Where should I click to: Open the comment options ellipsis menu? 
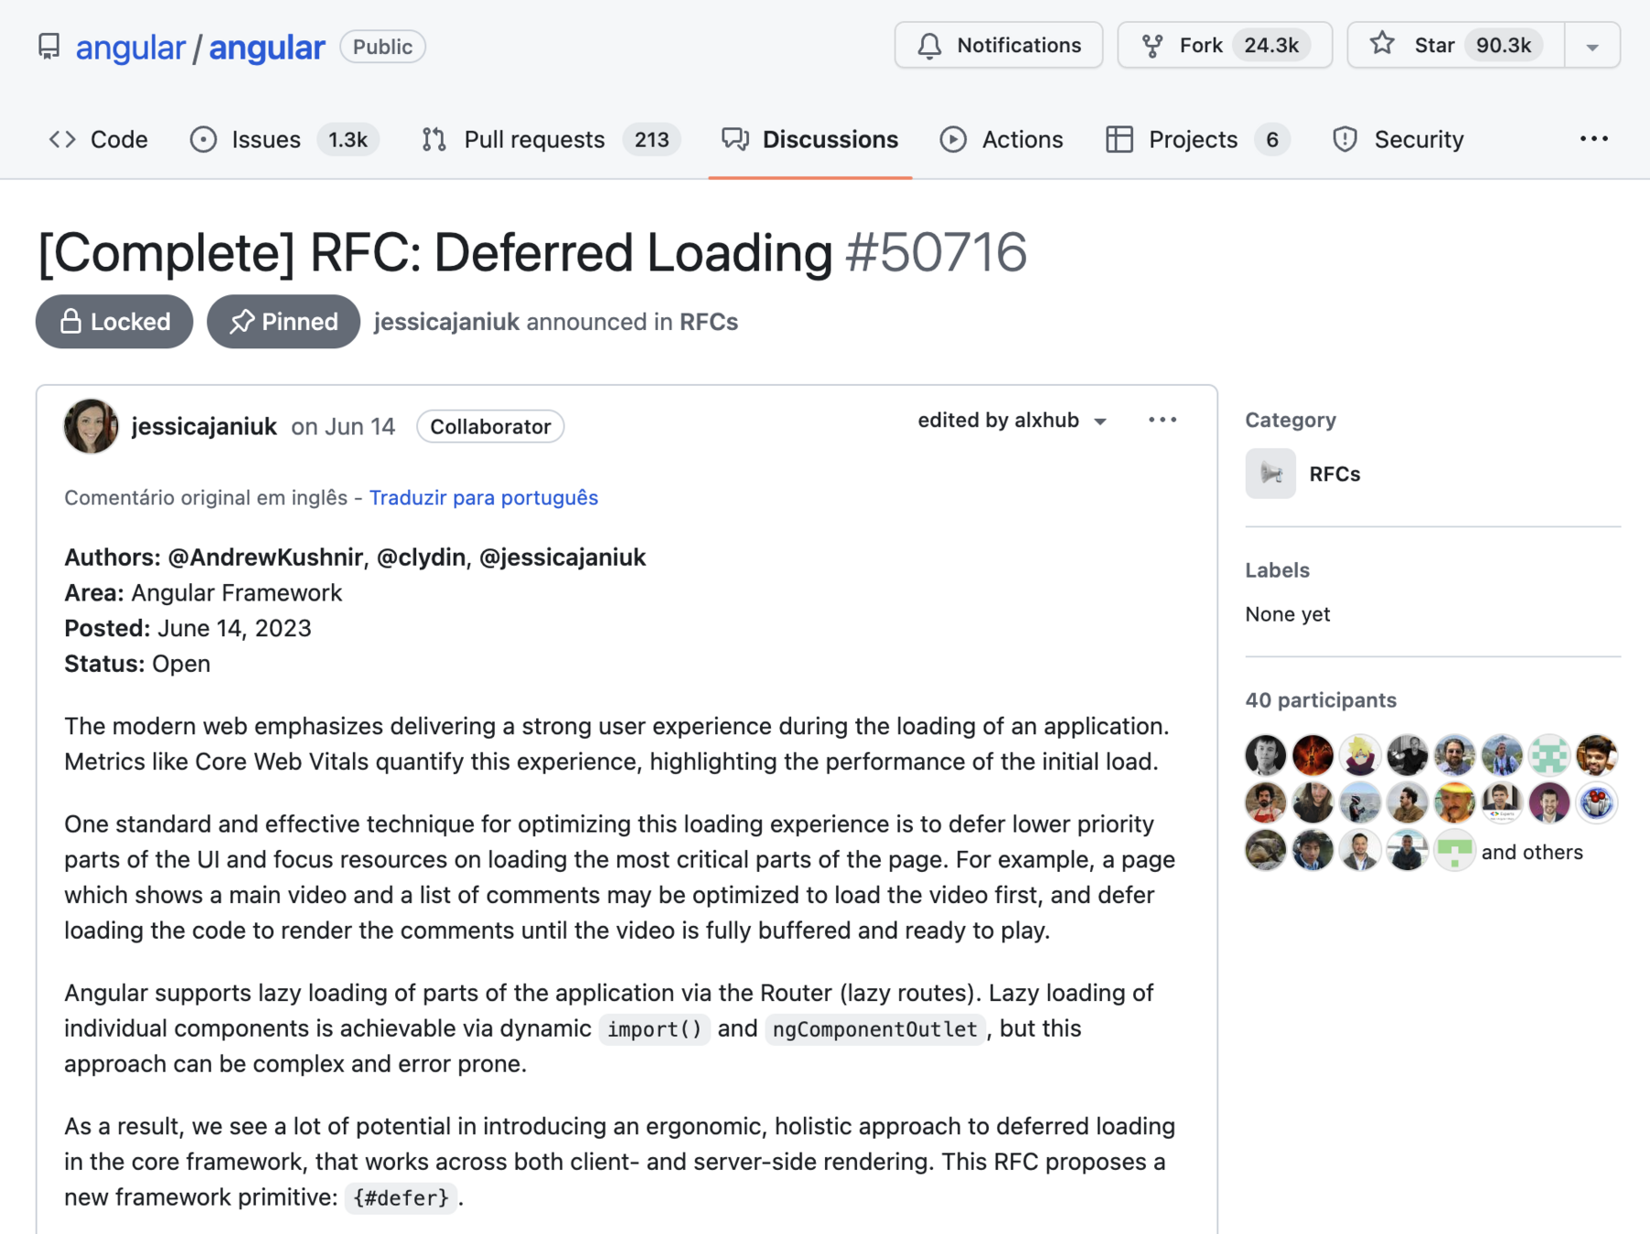click(x=1162, y=420)
